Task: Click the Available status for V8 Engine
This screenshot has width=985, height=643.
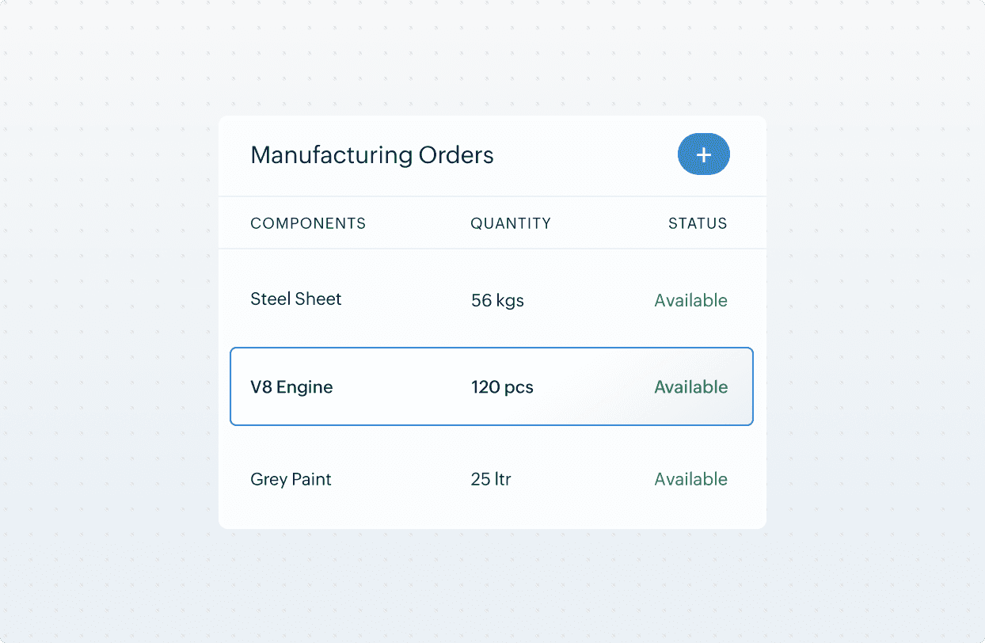Action: (x=690, y=386)
